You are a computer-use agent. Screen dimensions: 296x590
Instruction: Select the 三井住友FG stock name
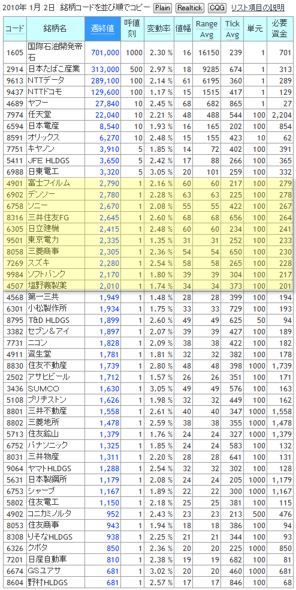point(48,217)
